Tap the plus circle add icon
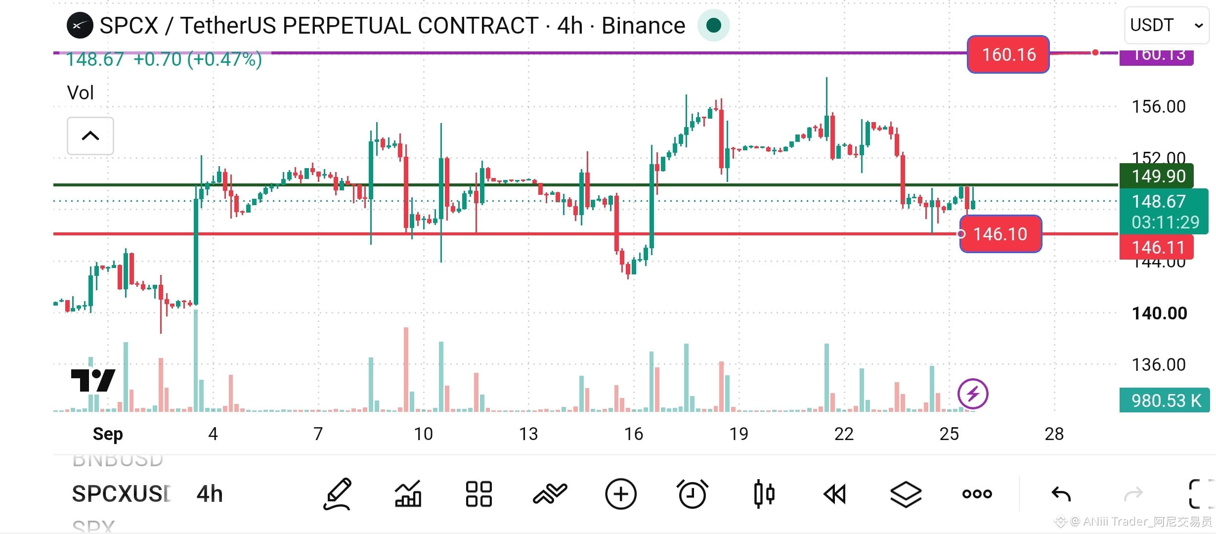 coord(620,493)
